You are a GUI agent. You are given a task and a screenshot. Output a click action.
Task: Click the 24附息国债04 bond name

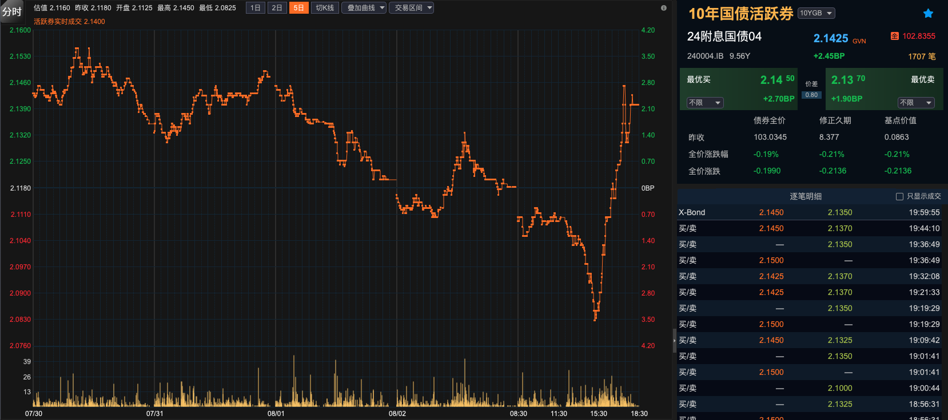point(724,37)
